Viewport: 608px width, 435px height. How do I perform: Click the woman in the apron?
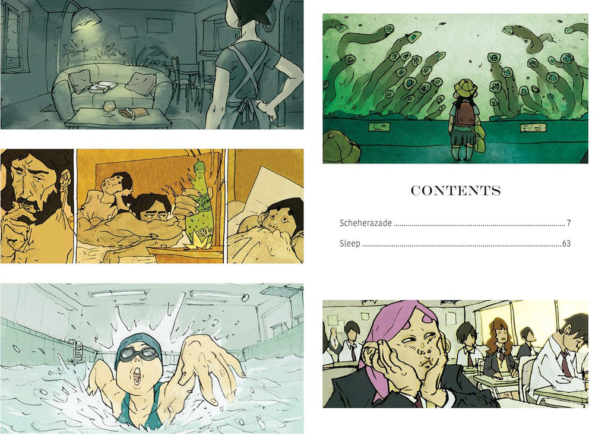pyautogui.click(x=255, y=64)
